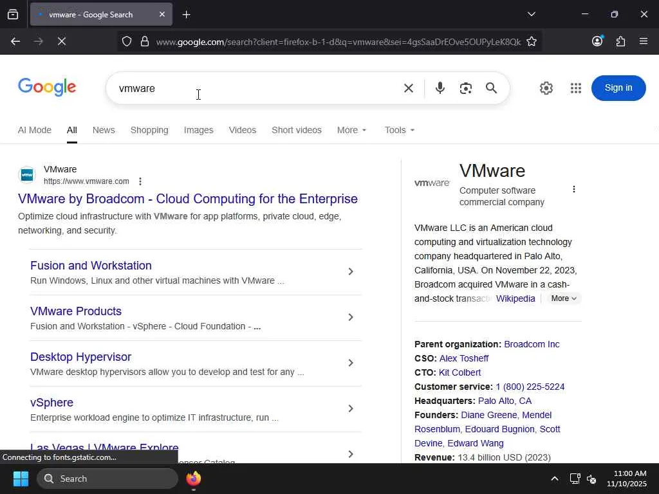Submit search with magnifier icon
Screen dimensions: 659x494
coord(491,87)
